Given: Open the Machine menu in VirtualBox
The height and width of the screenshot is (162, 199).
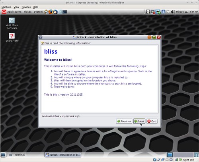Looking at the screenshot, I should pos(6,7).
